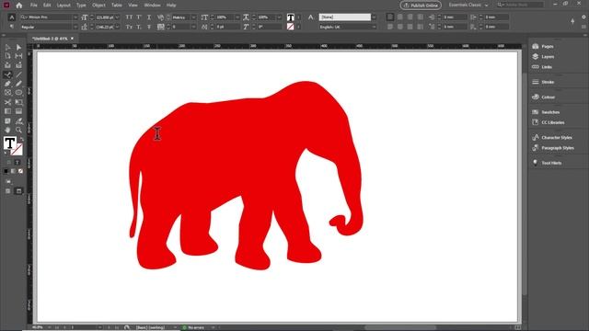Open the font size dropdown

pyautogui.click(x=117, y=17)
